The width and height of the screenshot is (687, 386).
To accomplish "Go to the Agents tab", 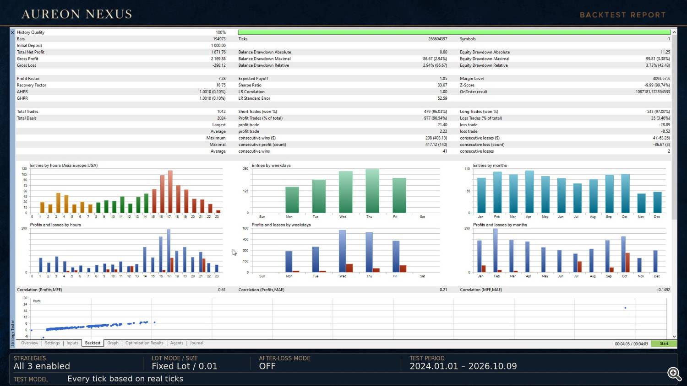I will 177,343.
